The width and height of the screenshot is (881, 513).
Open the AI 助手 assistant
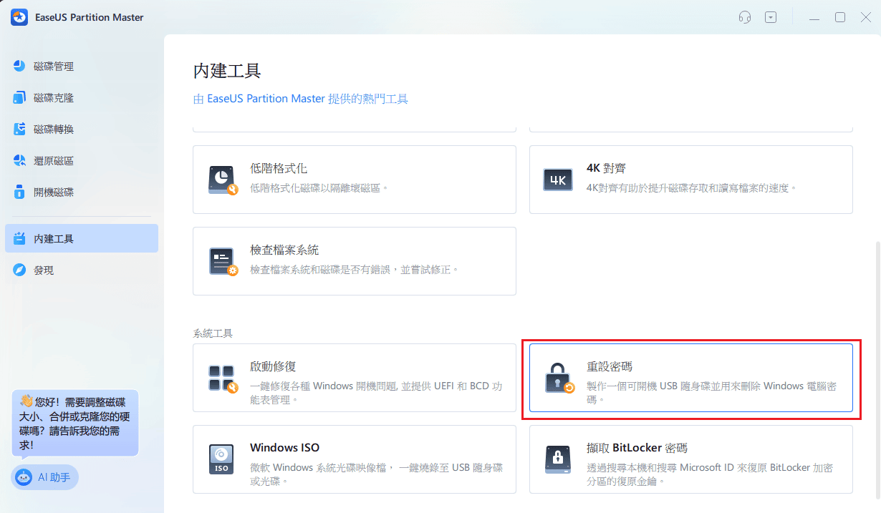[x=44, y=477]
